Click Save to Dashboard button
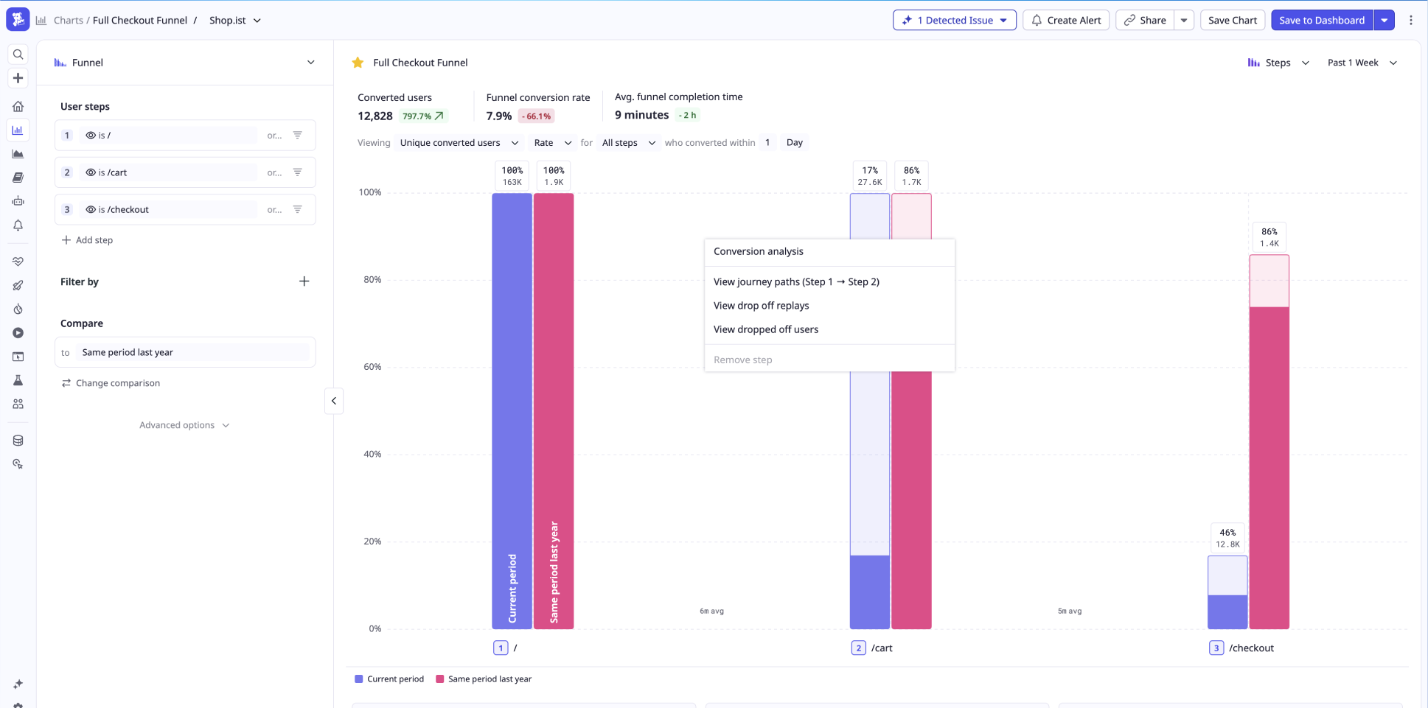This screenshot has width=1428, height=708. (x=1322, y=21)
